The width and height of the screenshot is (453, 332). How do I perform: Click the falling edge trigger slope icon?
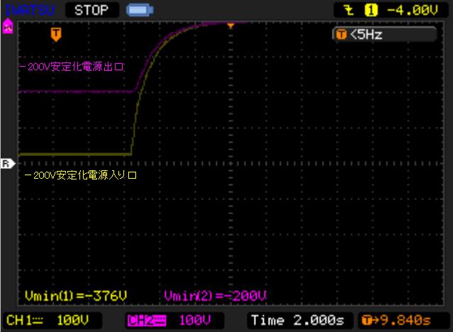pyautogui.click(x=349, y=11)
